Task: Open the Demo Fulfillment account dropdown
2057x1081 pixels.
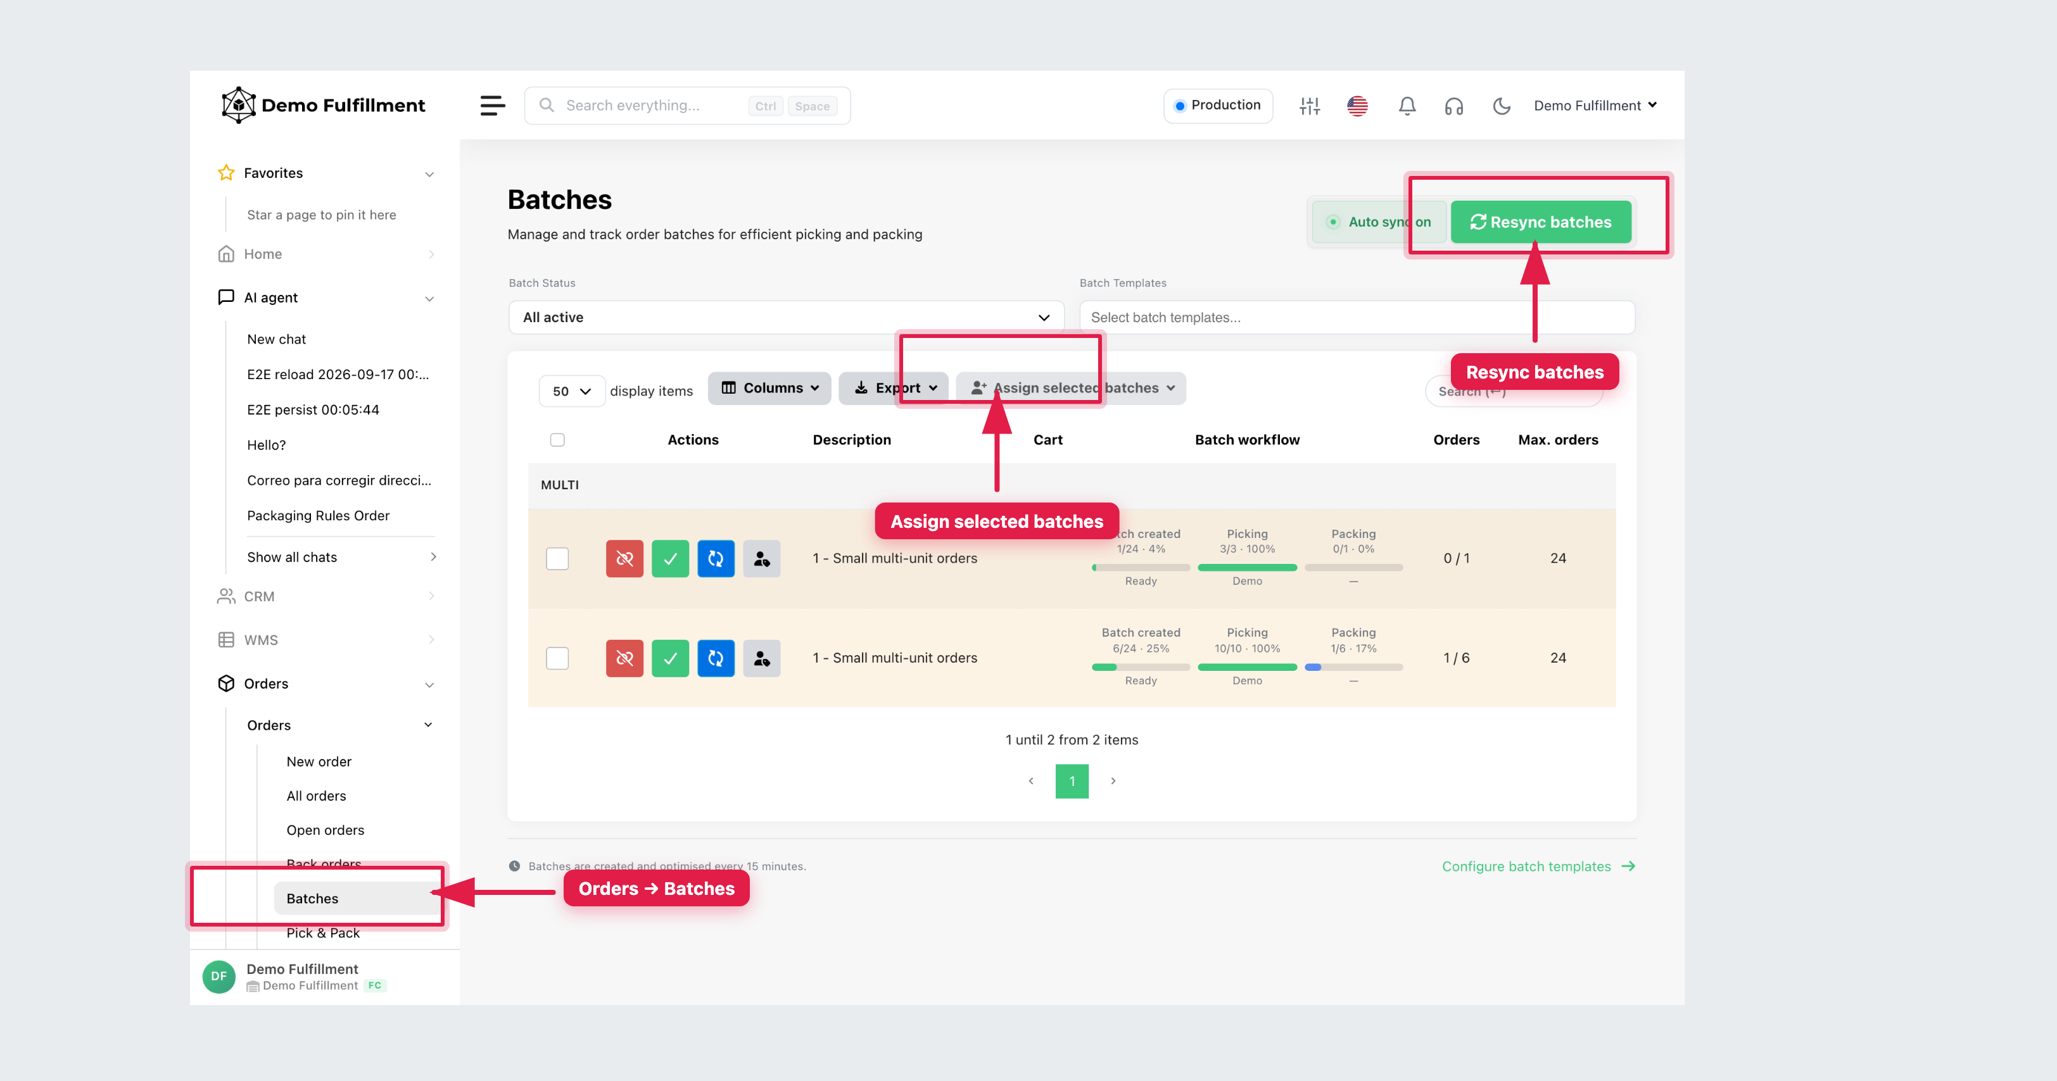Action: (x=1595, y=105)
